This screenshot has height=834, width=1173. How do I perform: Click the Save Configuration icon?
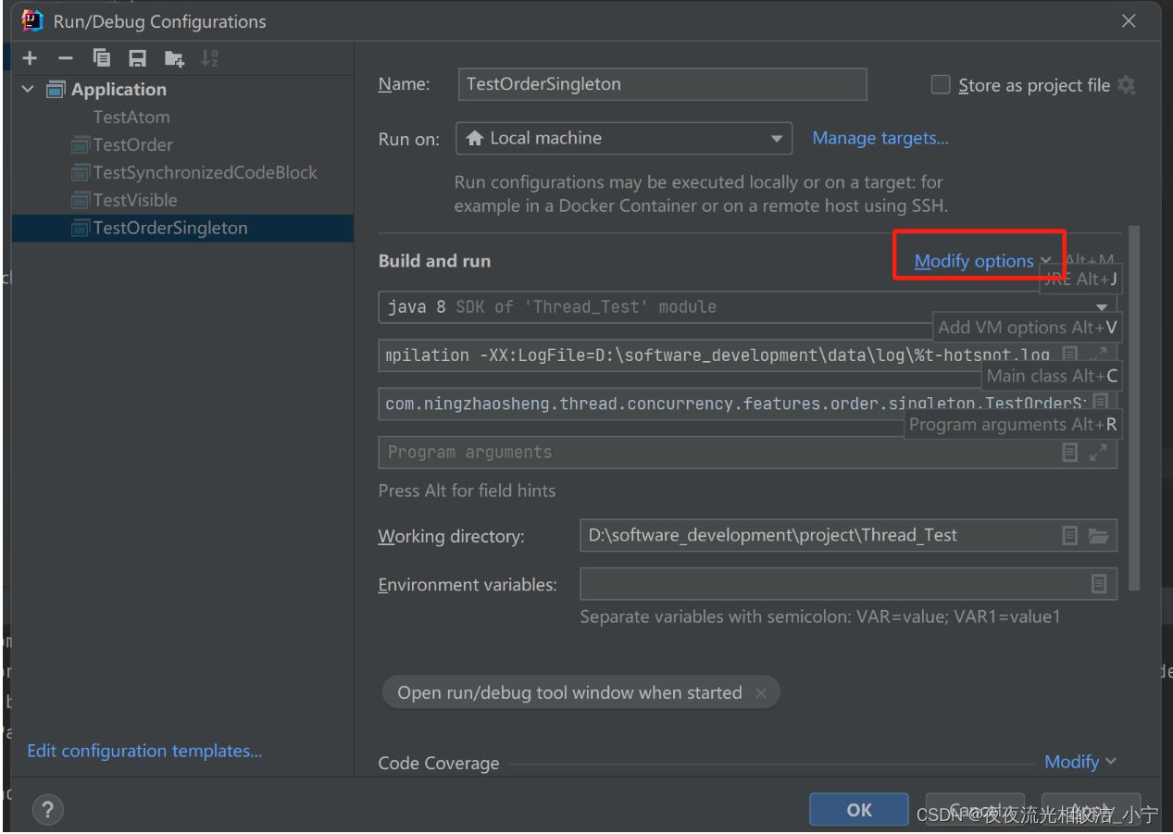pos(137,58)
